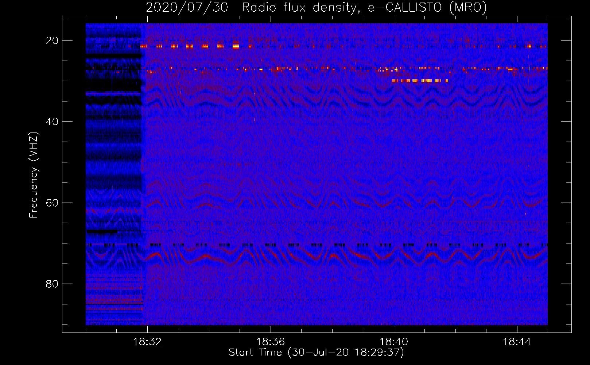Image resolution: width=590 pixels, height=365 pixels.
Task: Click the '18:36' time tick label
Action: pos(271,342)
